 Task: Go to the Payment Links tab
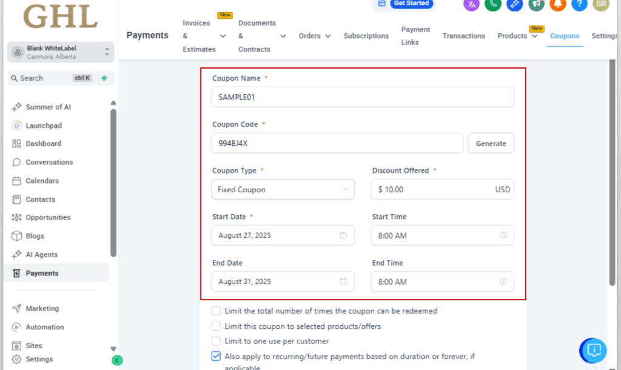coord(415,36)
